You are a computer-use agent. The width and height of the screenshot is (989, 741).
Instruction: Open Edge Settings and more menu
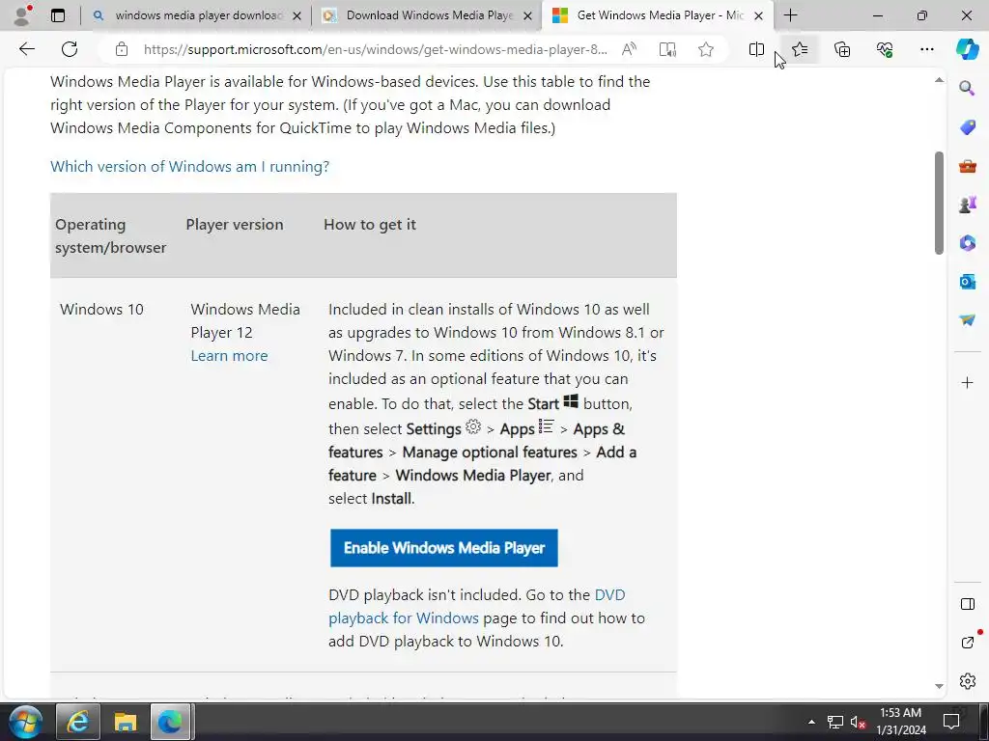click(x=926, y=49)
